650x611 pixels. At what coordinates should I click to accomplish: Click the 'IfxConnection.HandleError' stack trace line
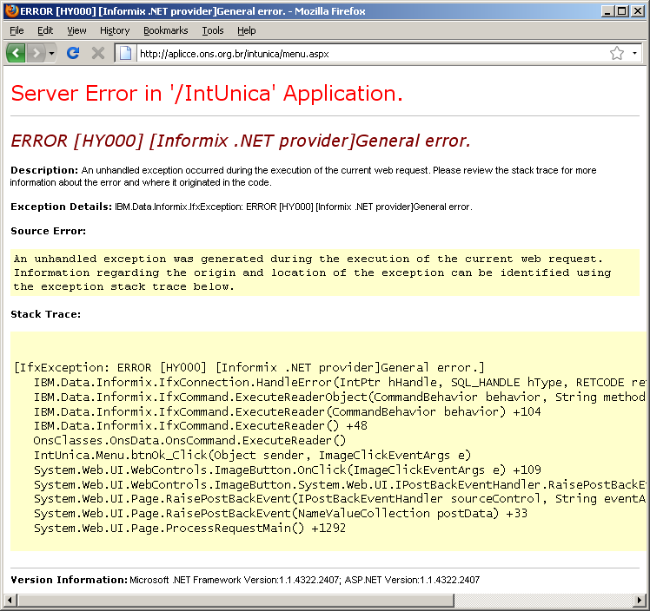tap(340, 382)
